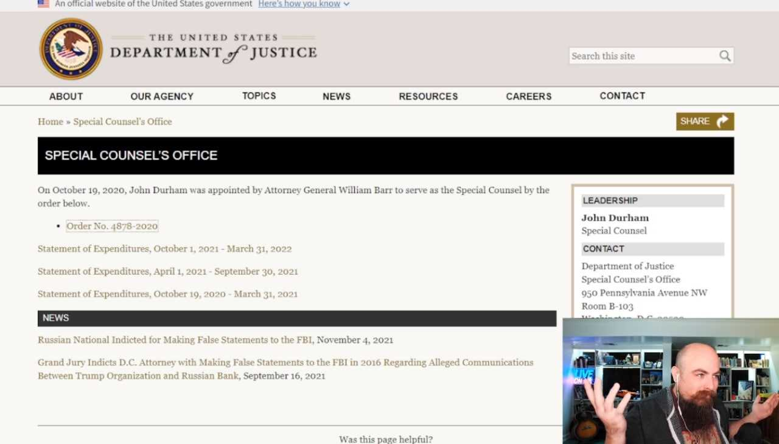Open Statement of Expenditures October 2021 - March 2022
Image resolution: width=779 pixels, height=444 pixels.
[x=165, y=248]
